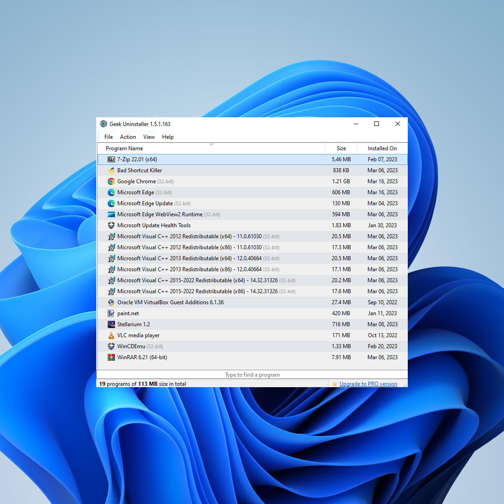Sort by the Installed On column
This screenshot has width=504, height=504.
(382, 148)
